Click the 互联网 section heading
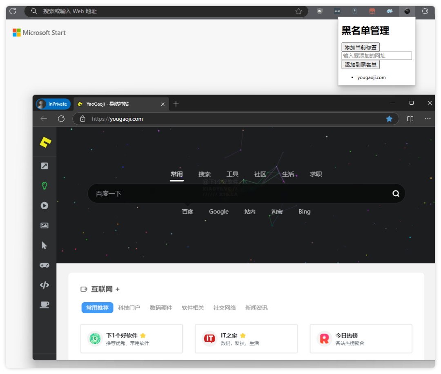This screenshot has width=441, height=374. tap(102, 289)
